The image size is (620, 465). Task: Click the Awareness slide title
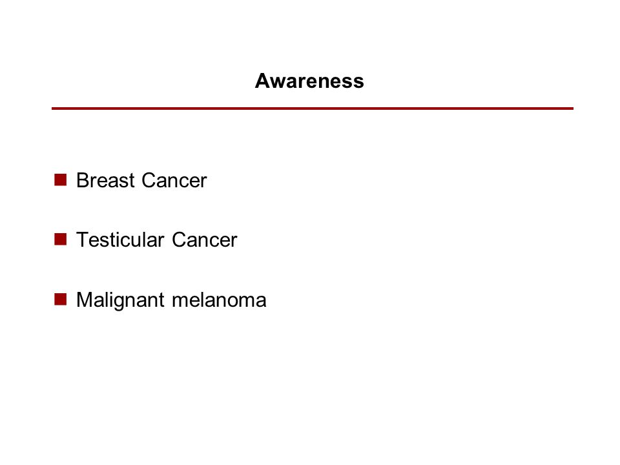pos(309,81)
